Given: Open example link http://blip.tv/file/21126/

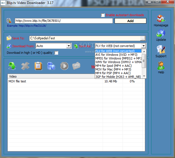Looking at the screenshot, I should [33, 26].
